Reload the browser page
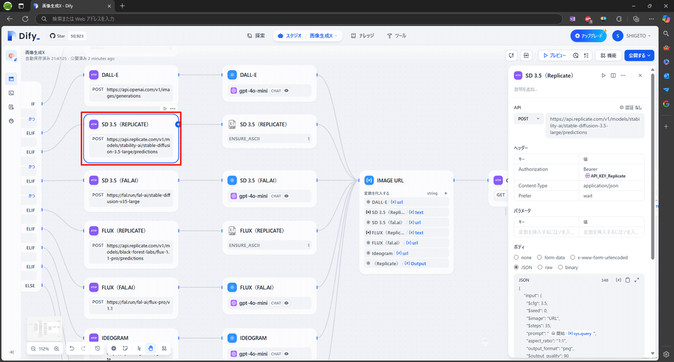Screen dimensions: 674x362 [25, 19]
